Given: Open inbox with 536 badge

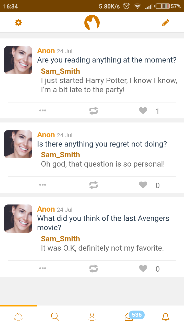Looking at the screenshot, I should point(129,317).
